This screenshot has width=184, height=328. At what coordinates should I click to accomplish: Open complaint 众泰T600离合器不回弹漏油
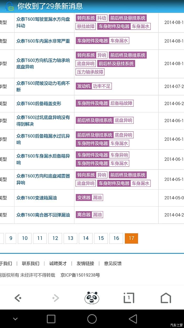[x=43, y=215]
